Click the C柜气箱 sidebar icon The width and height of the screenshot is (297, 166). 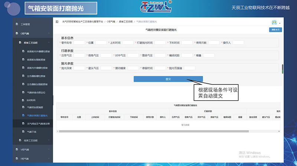coord(17,33)
